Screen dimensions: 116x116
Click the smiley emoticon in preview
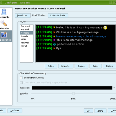click(105, 28)
